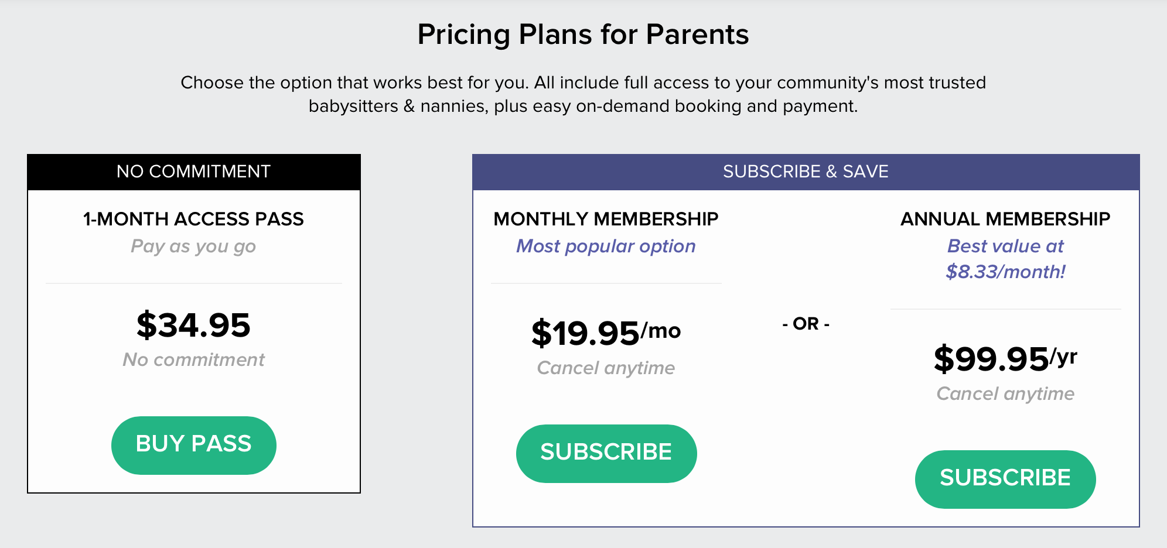Screen dimensions: 1167x548
Task: Select the MONTHLY MEMBERSHIP heading
Action: click(606, 219)
